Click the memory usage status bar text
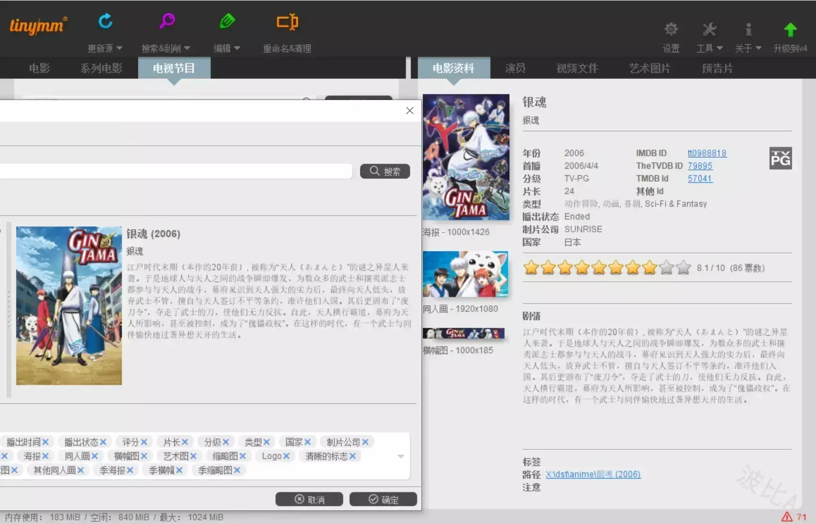Image resolution: width=816 pixels, height=524 pixels. 114,517
